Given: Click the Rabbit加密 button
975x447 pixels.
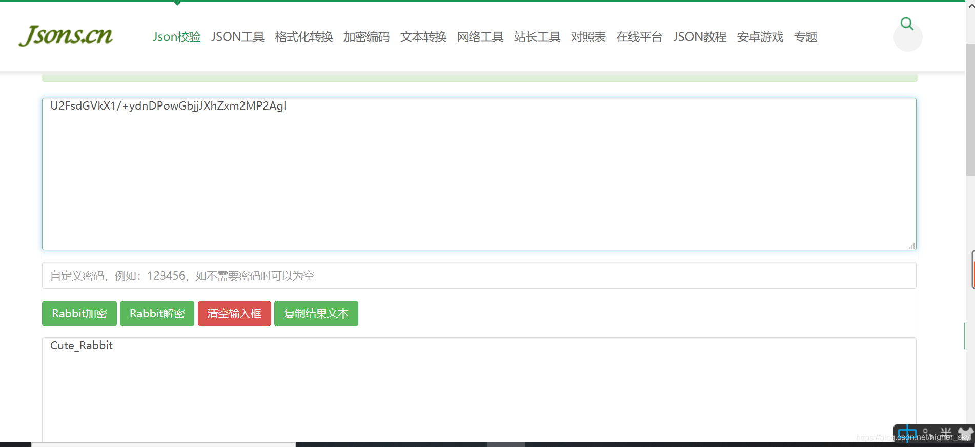Looking at the screenshot, I should click(x=79, y=313).
